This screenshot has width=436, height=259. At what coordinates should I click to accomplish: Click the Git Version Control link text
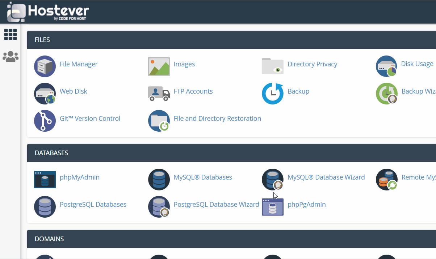(x=90, y=119)
